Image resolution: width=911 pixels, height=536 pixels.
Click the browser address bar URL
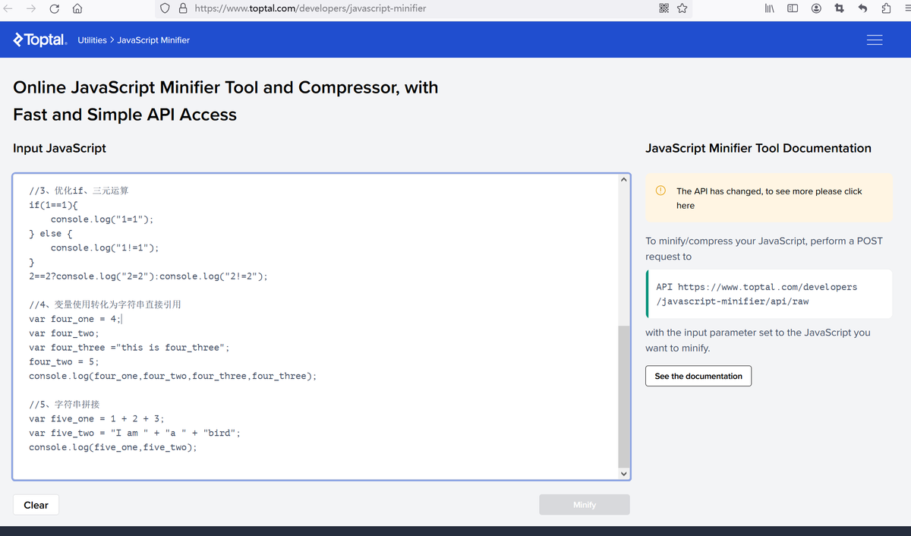(x=310, y=8)
